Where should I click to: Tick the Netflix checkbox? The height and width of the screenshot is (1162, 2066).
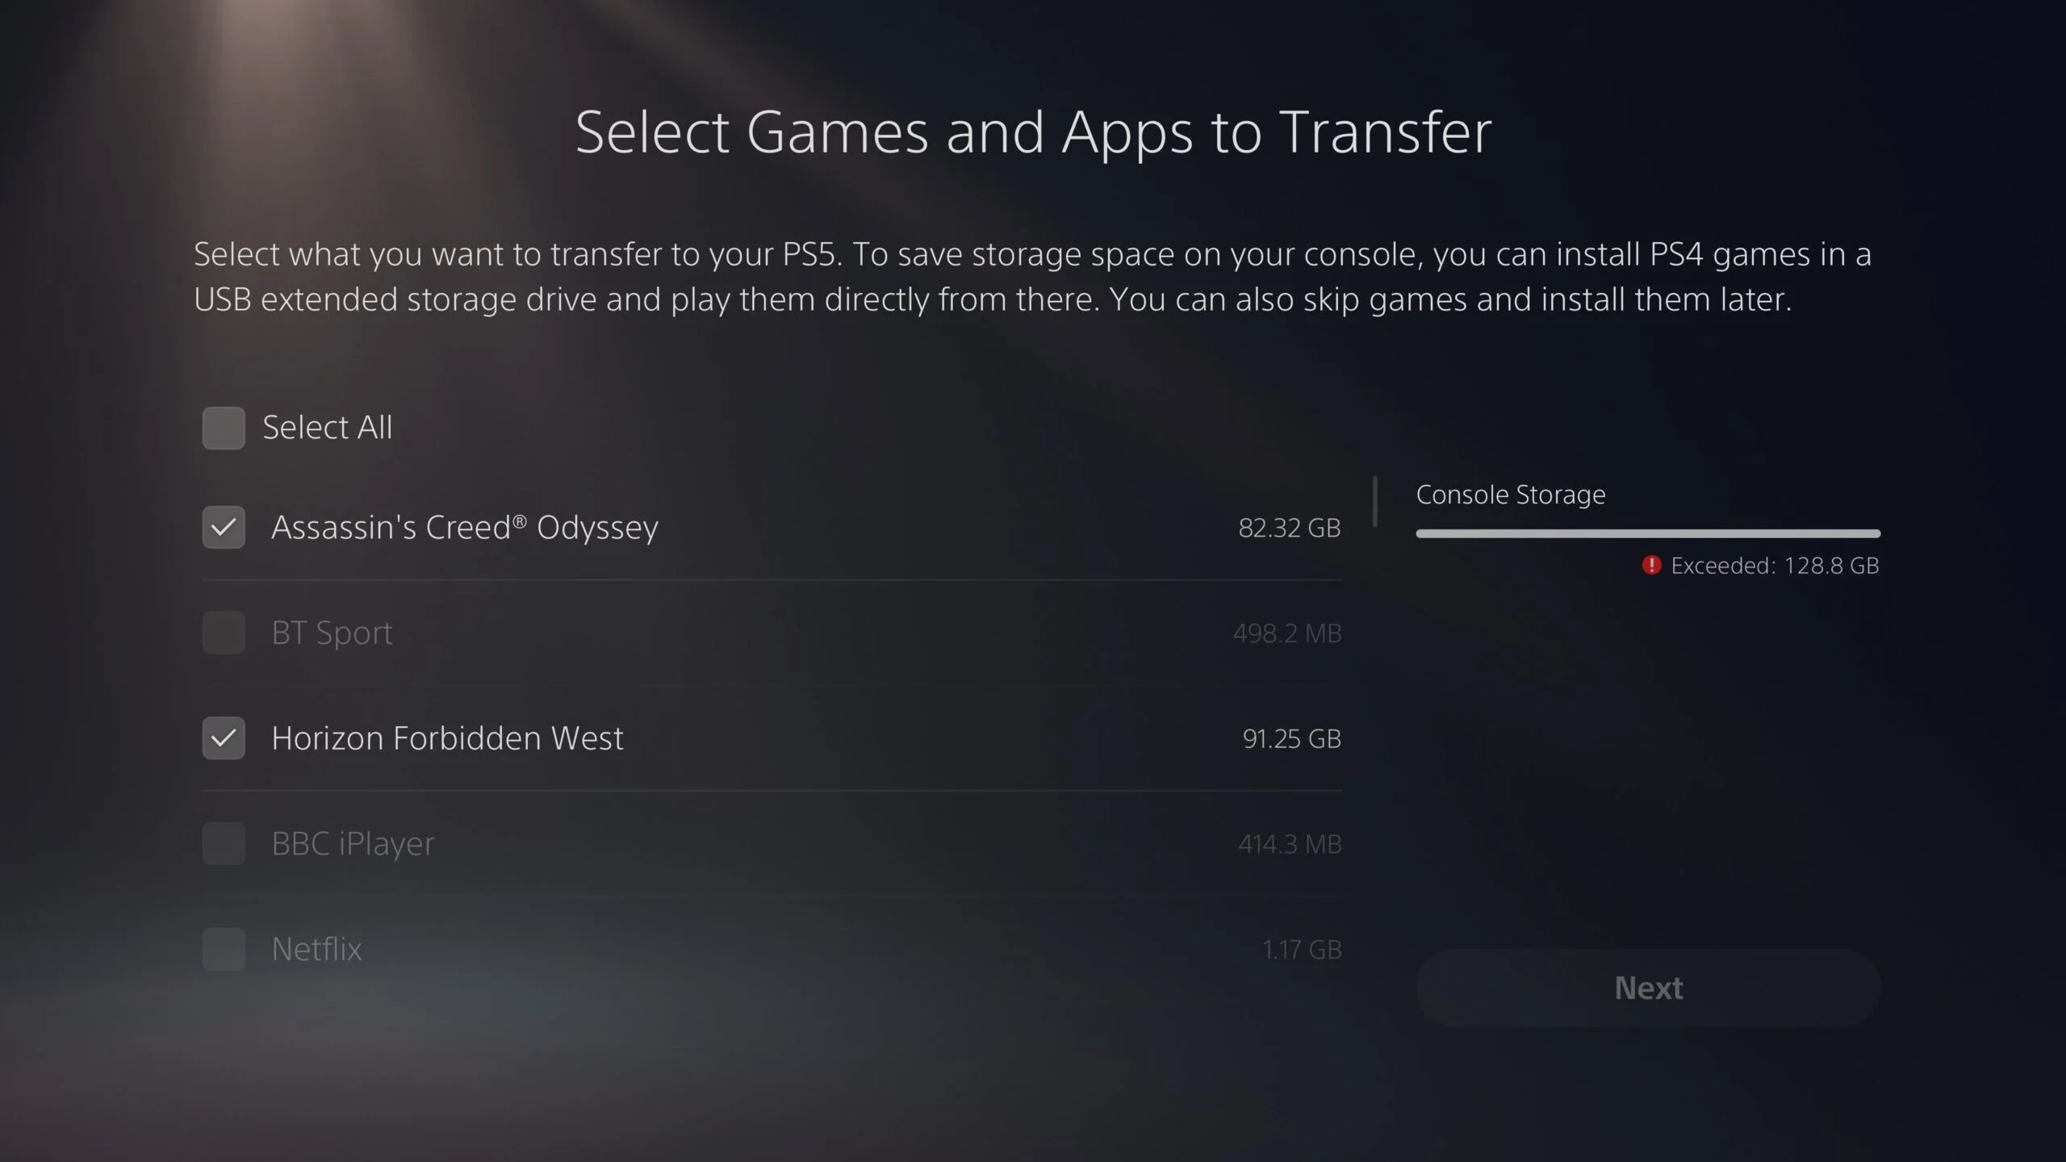tap(224, 949)
